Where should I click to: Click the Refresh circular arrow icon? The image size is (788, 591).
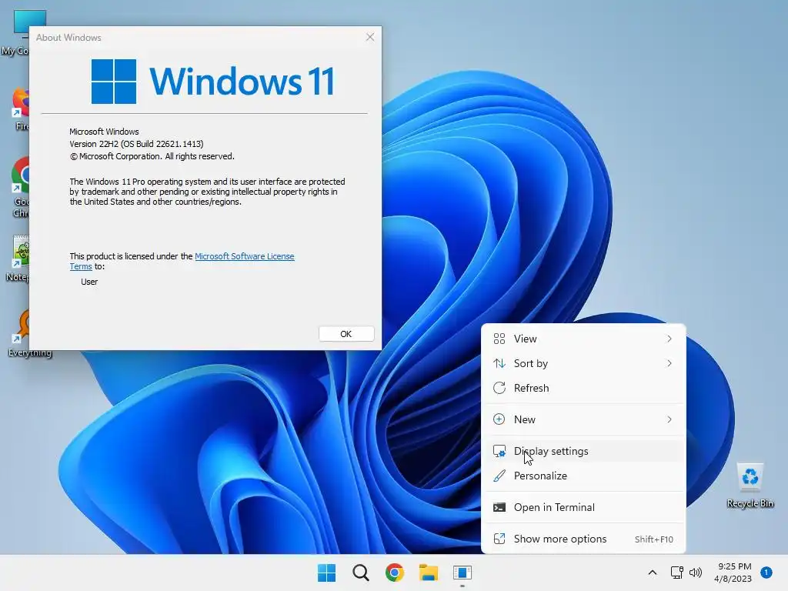tap(499, 388)
